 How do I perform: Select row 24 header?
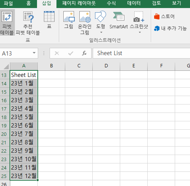tap(5, 168)
